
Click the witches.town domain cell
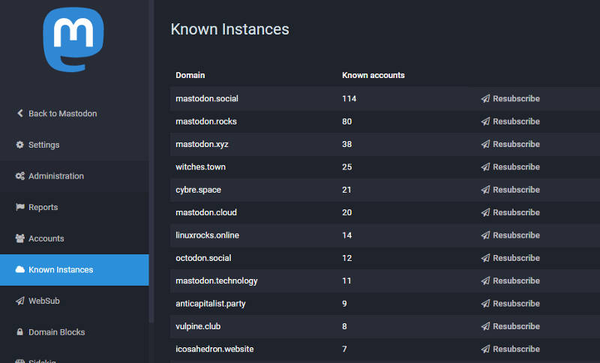200,166
